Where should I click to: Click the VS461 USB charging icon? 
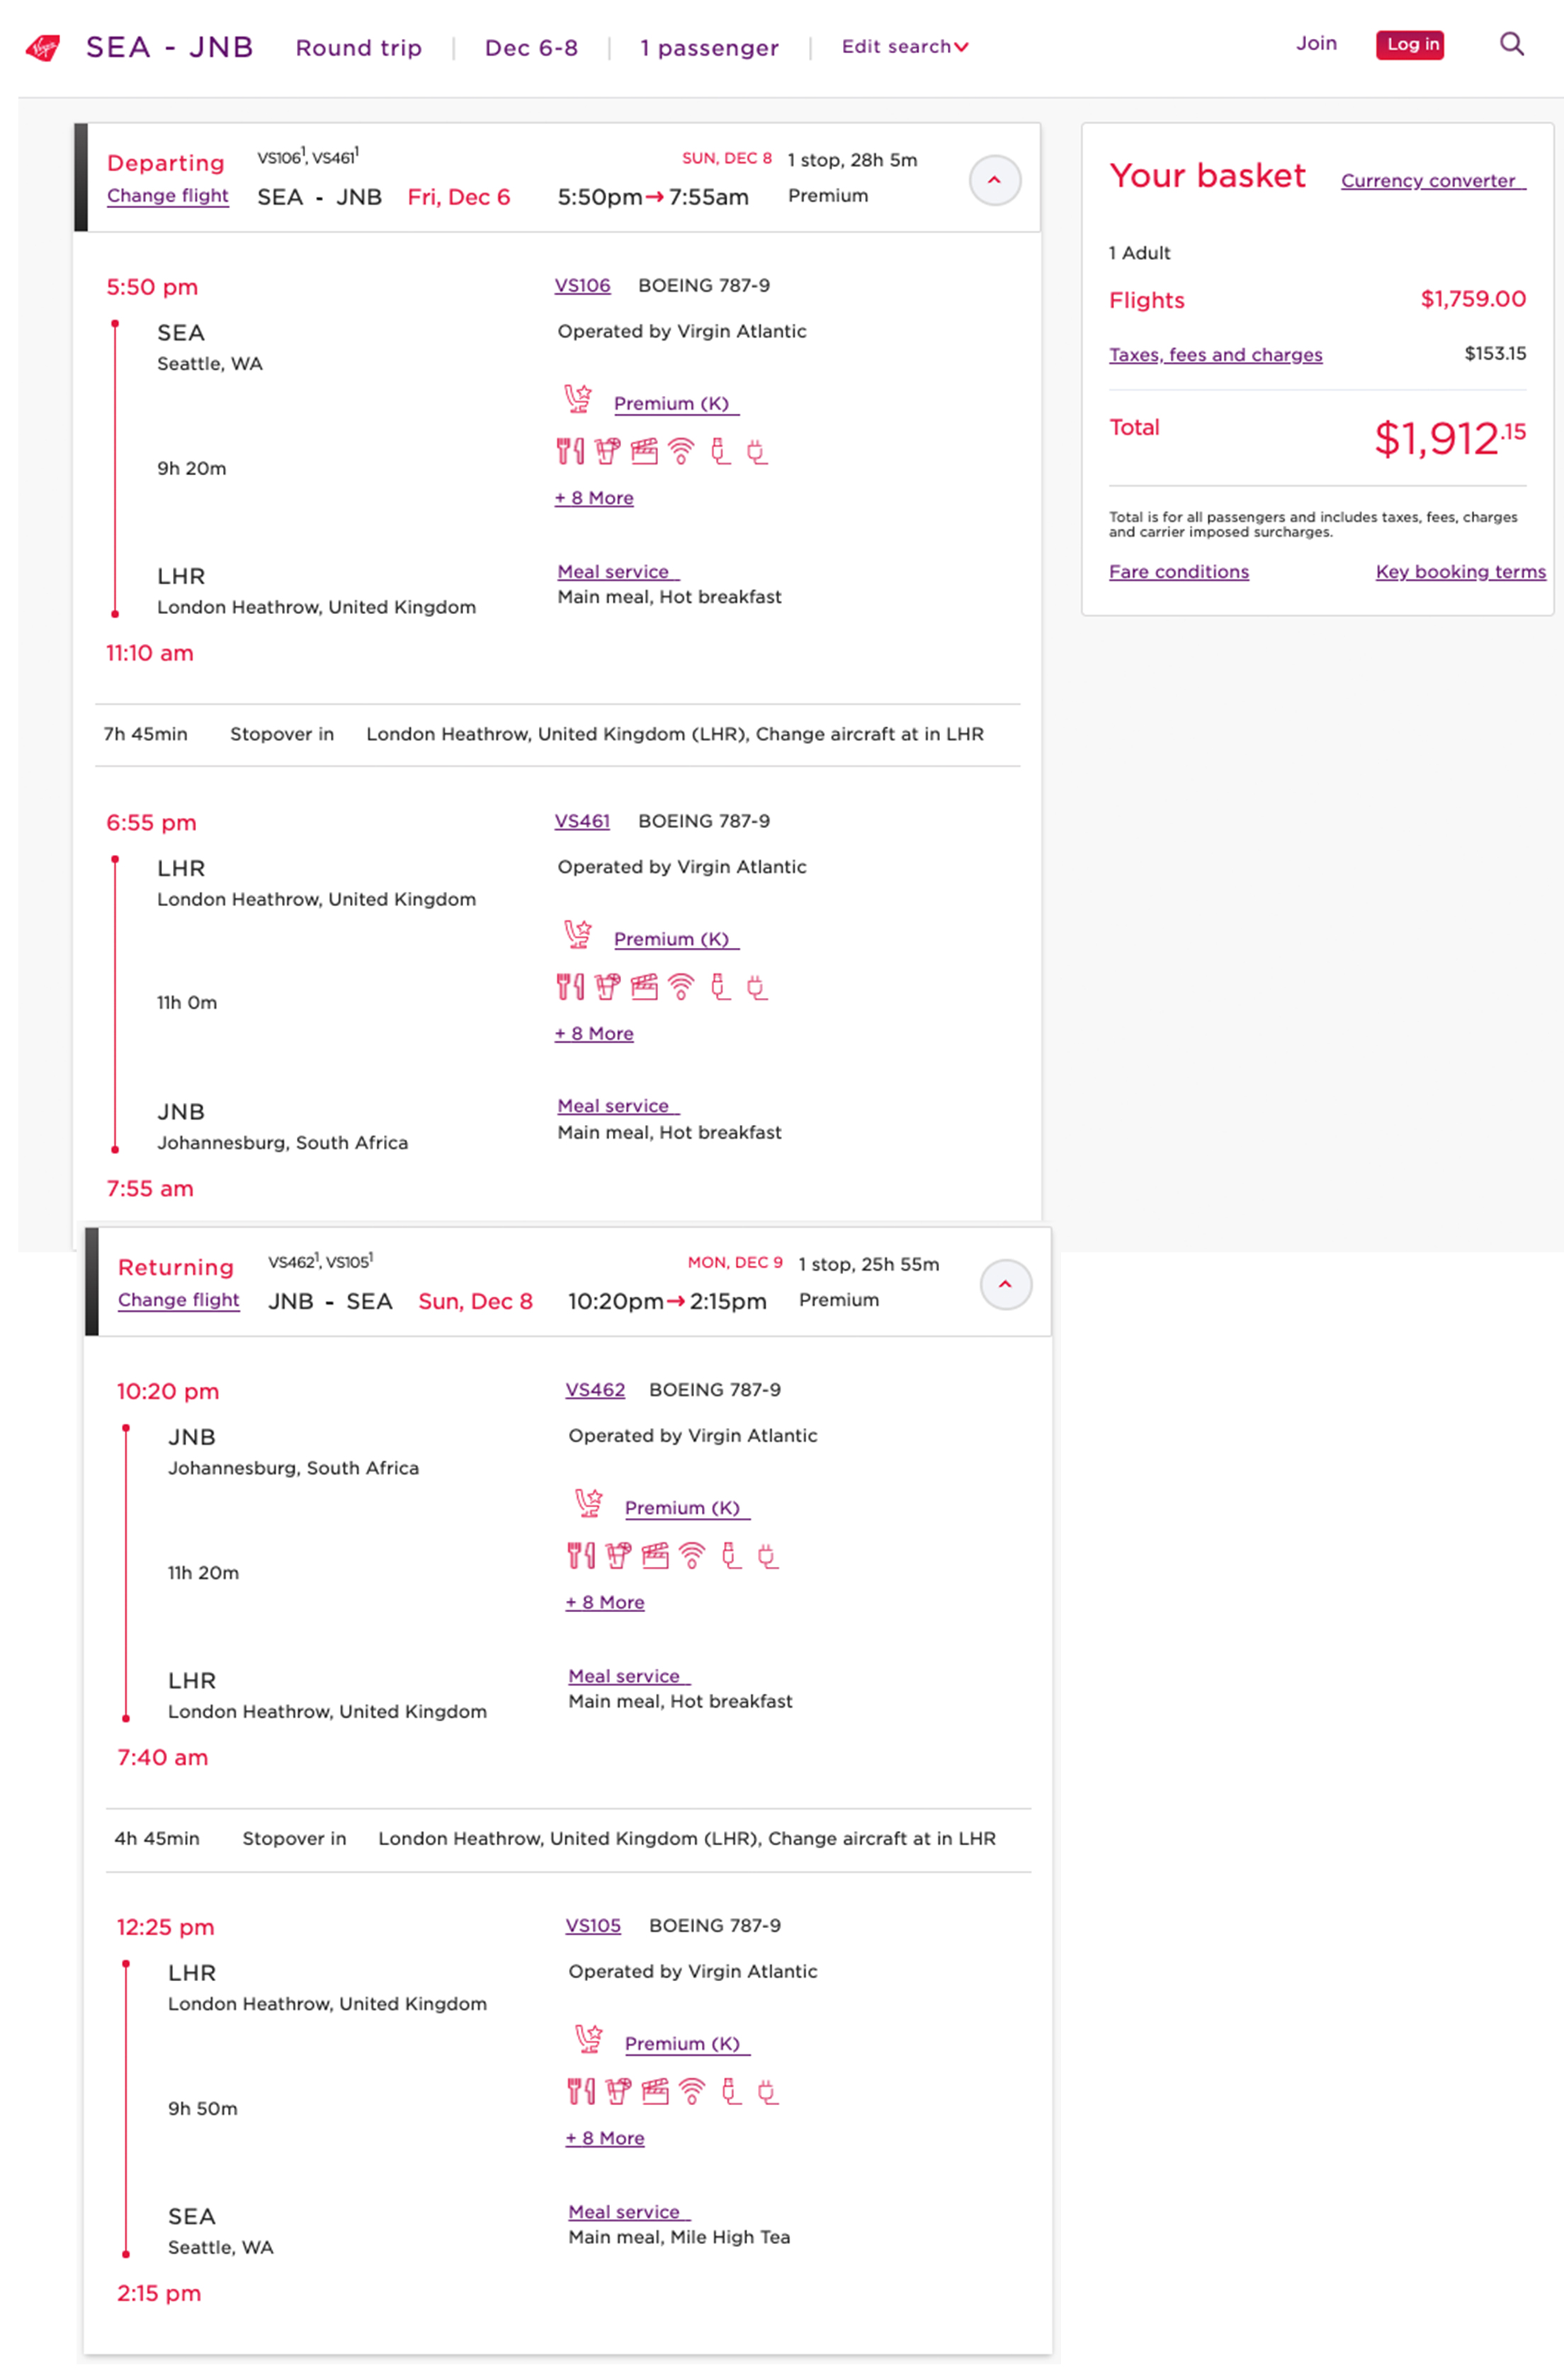point(719,987)
